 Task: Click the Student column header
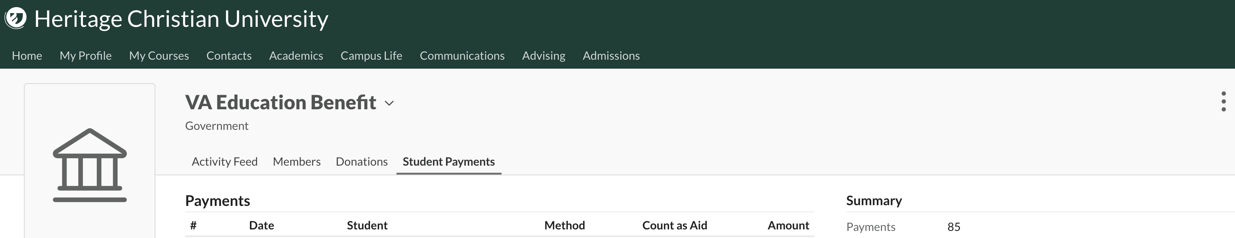(367, 225)
